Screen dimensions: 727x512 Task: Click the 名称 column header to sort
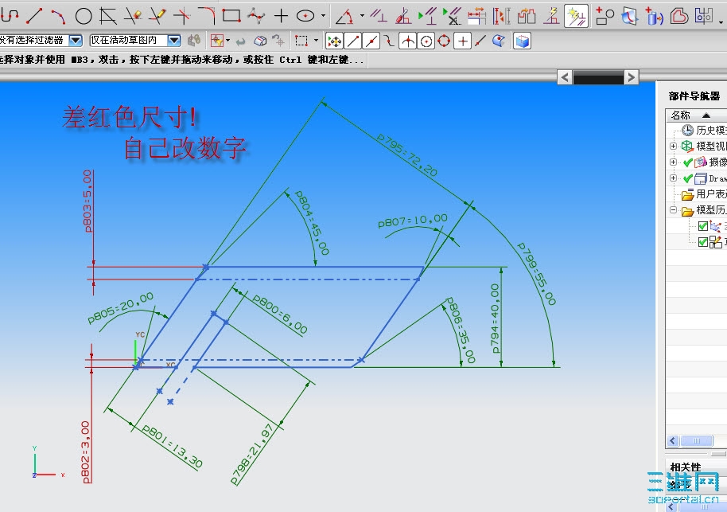[x=696, y=115]
